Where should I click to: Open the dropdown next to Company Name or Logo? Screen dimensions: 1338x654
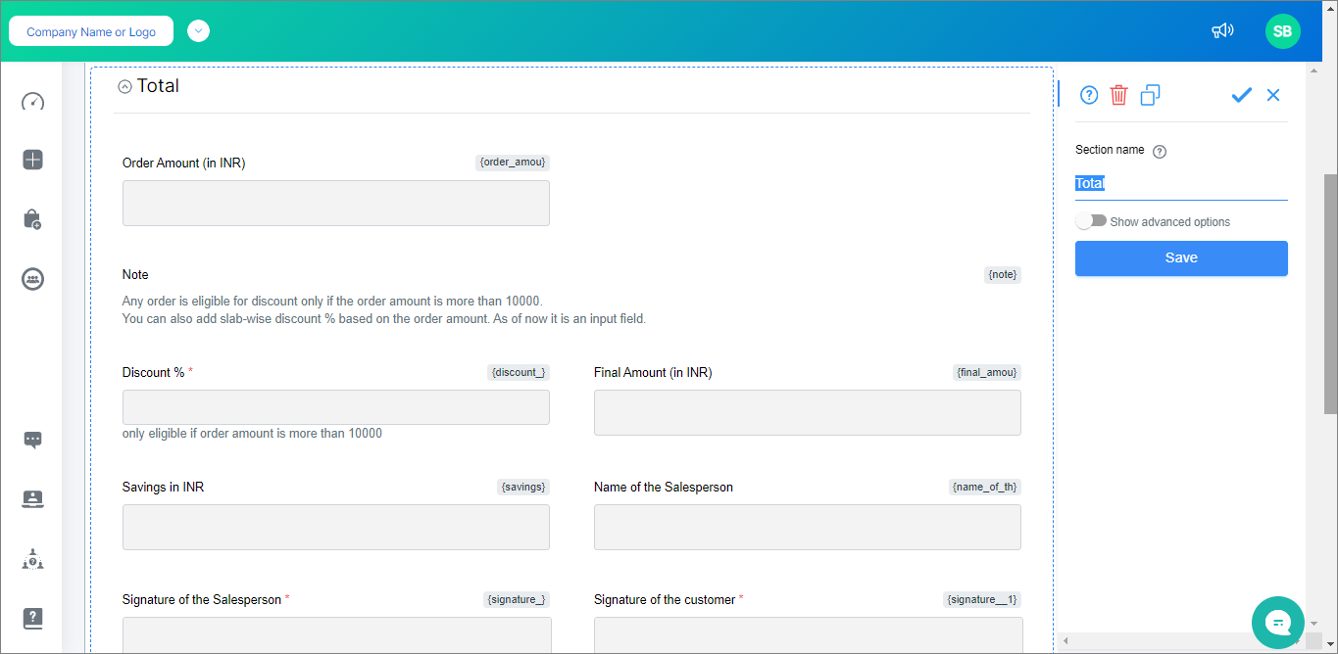[198, 30]
